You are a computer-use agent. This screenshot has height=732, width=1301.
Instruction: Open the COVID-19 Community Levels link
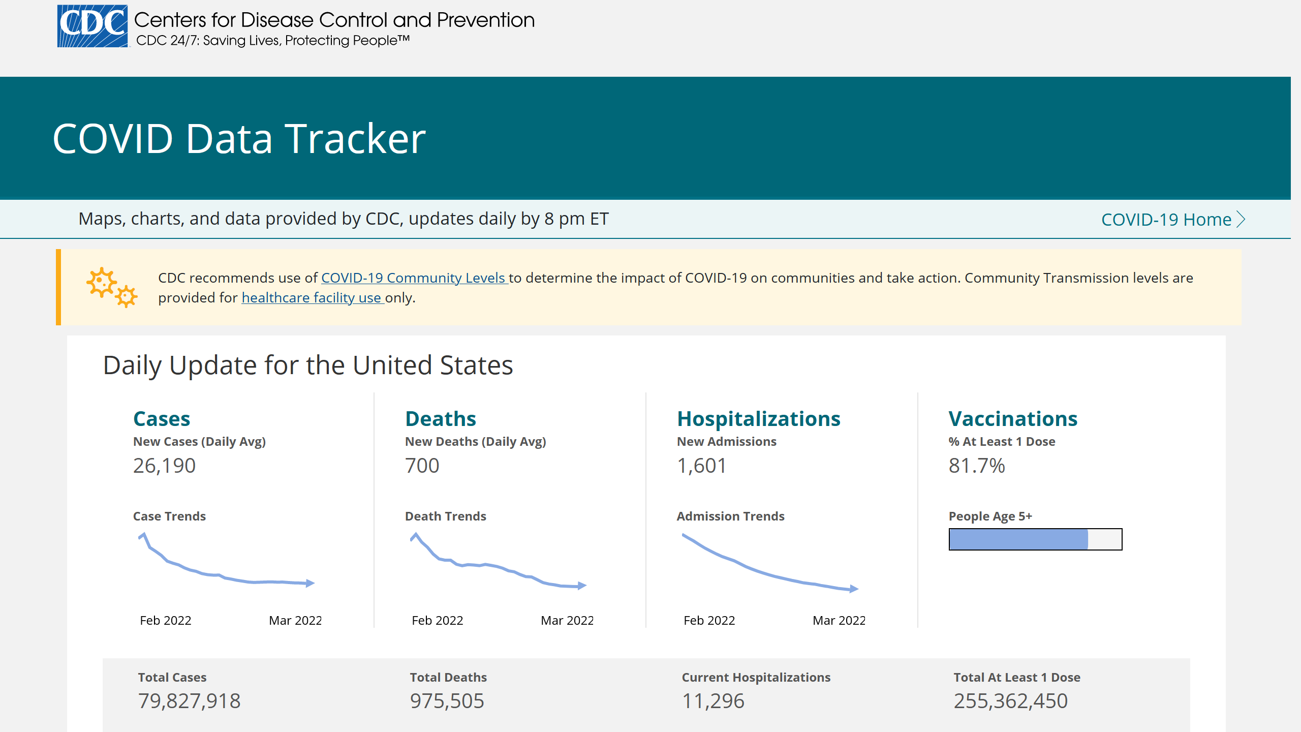[414, 278]
